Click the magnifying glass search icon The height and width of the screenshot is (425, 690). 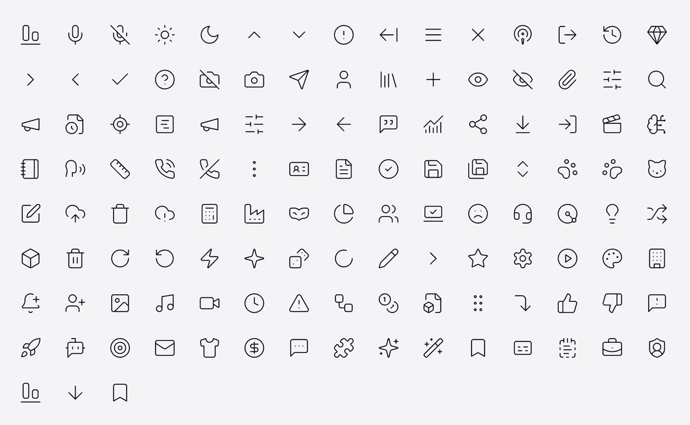(x=656, y=79)
